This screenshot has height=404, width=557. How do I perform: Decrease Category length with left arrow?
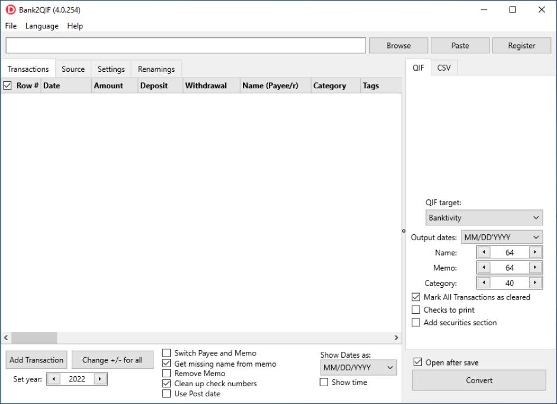click(x=484, y=283)
